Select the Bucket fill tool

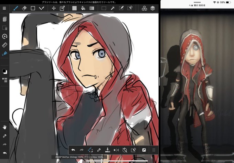point(83,8)
